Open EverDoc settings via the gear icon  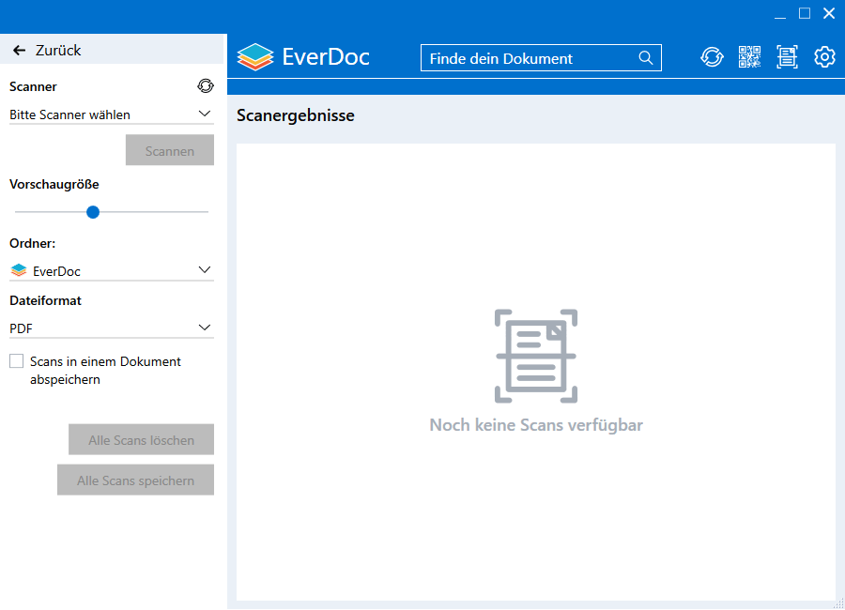coord(824,57)
